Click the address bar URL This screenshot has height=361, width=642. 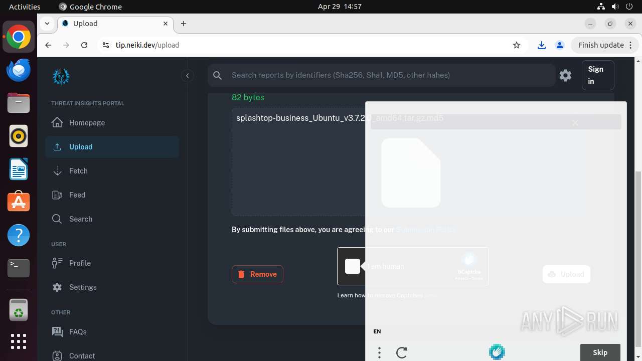coord(147,45)
